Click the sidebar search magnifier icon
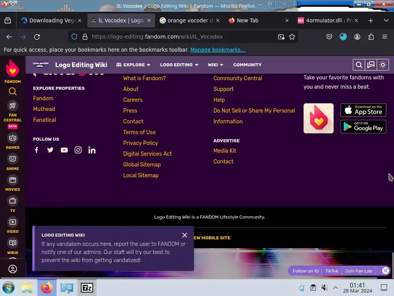This screenshot has height=296, width=394. 13,91
